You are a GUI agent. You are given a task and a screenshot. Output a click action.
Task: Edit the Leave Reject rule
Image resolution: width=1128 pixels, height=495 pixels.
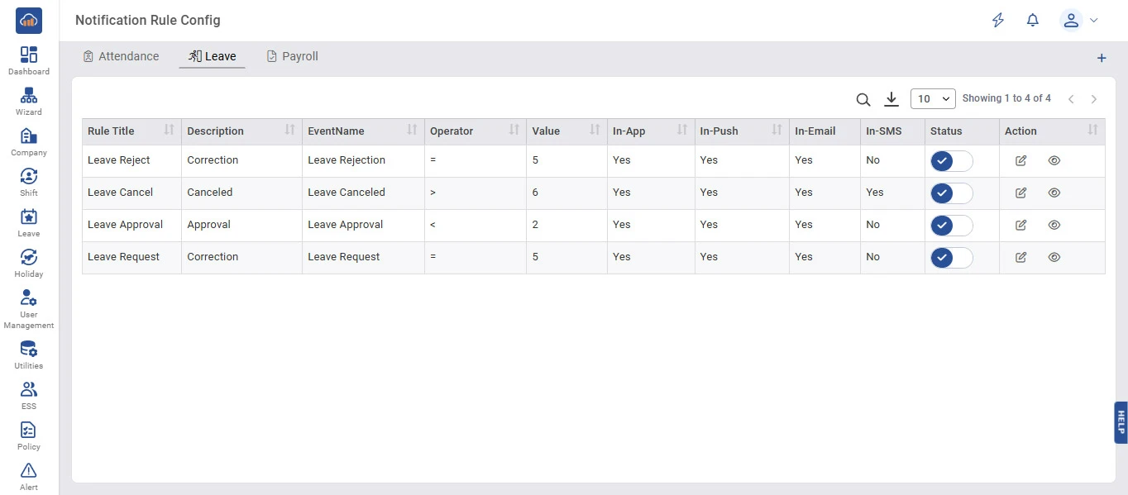(1020, 160)
